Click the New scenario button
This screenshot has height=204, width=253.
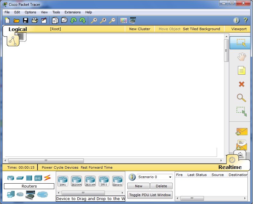click(x=139, y=186)
